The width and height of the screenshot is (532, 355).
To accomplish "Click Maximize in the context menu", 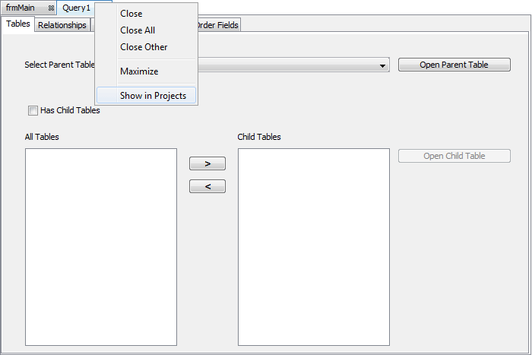I will point(139,71).
